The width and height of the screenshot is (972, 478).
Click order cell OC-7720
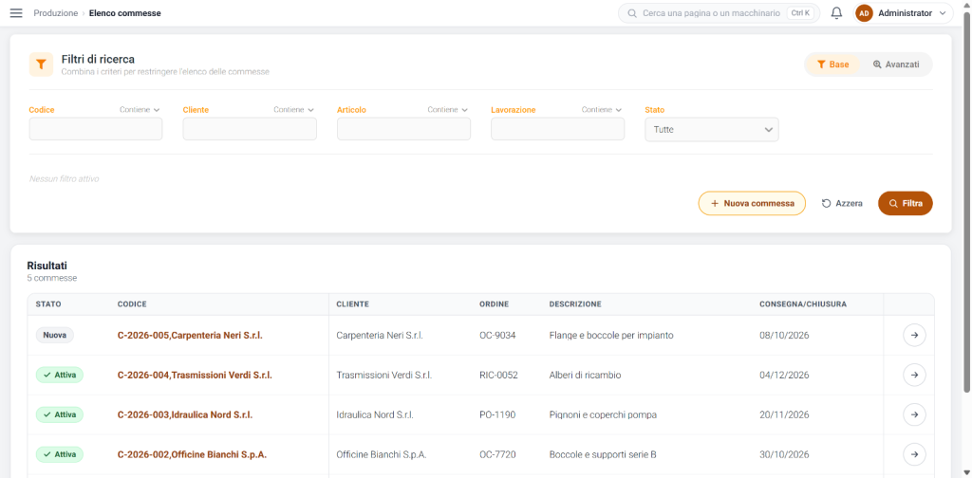tap(497, 454)
